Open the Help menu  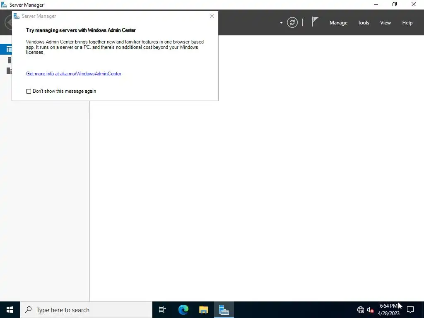(407, 23)
